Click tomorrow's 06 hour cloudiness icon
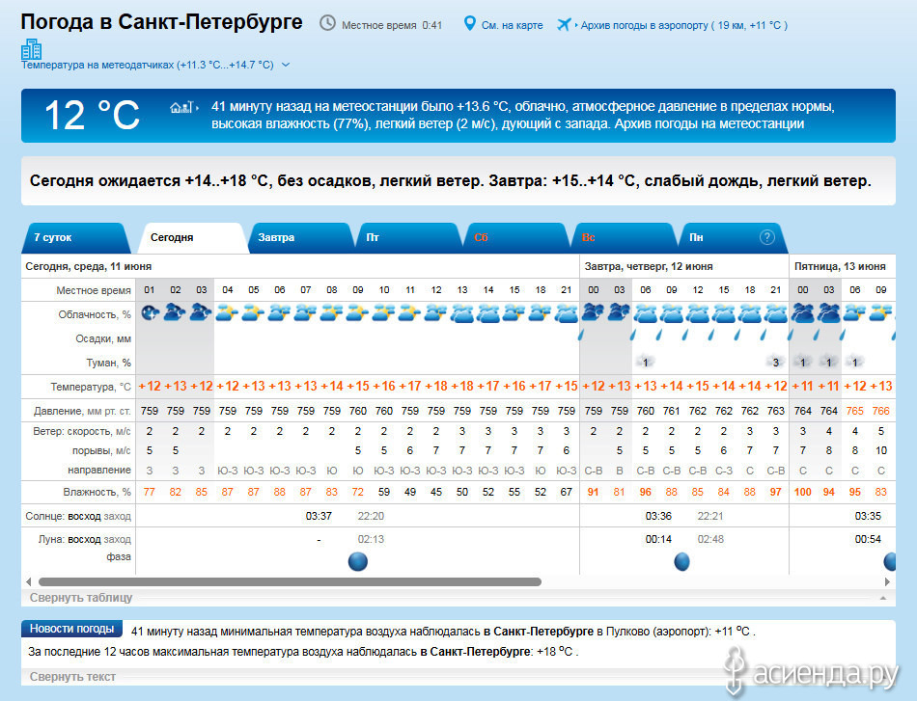 (645, 313)
